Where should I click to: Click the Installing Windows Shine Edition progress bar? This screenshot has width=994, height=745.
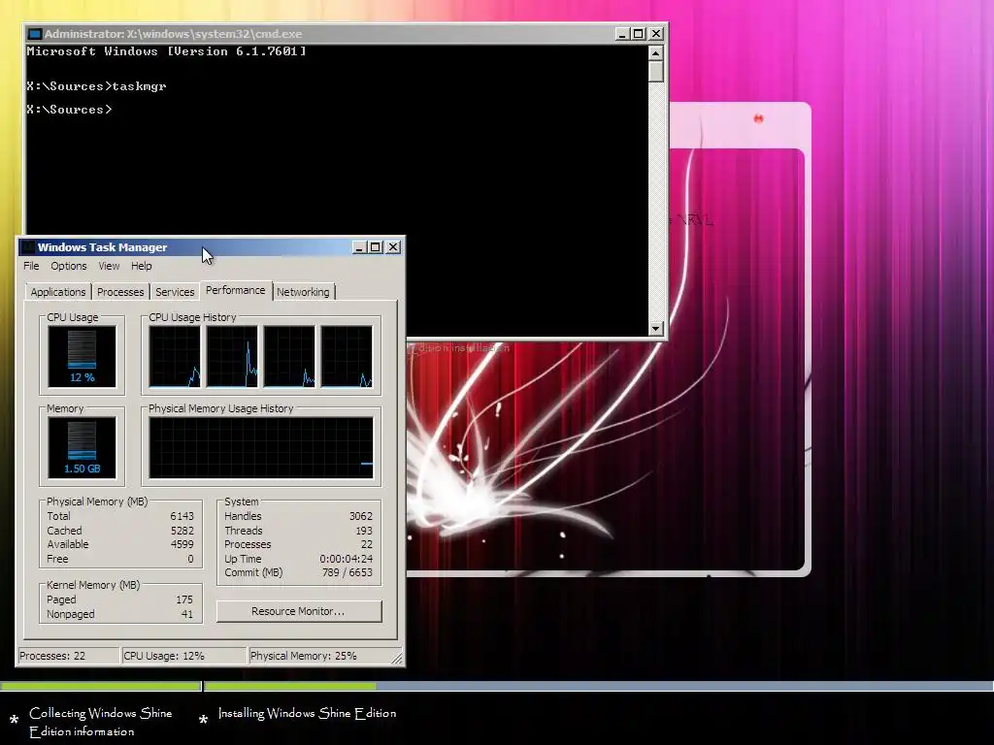click(598, 686)
